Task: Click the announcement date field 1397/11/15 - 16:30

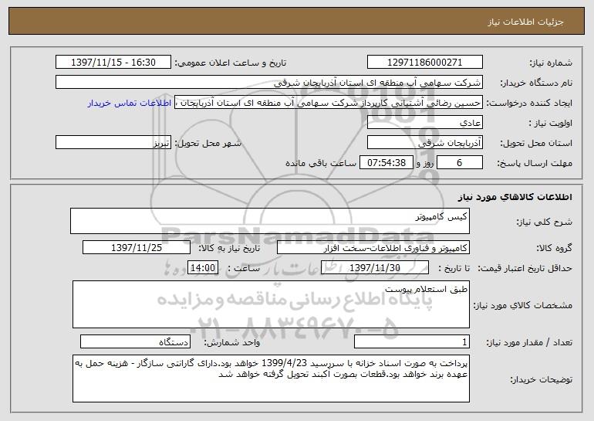Action: 113,63
